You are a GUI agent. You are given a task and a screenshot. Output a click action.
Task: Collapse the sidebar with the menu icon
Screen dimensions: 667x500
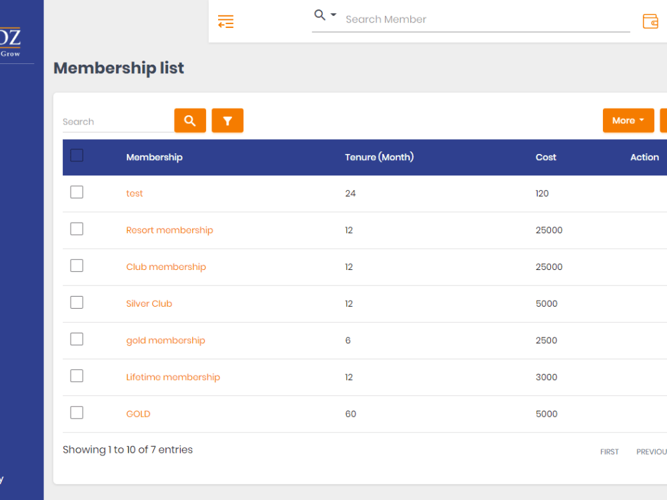pyautogui.click(x=225, y=21)
